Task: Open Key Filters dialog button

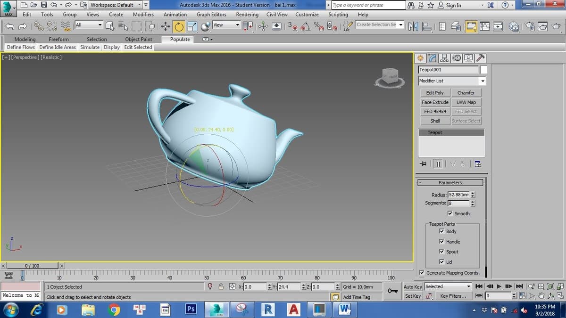Action: tap(453, 296)
